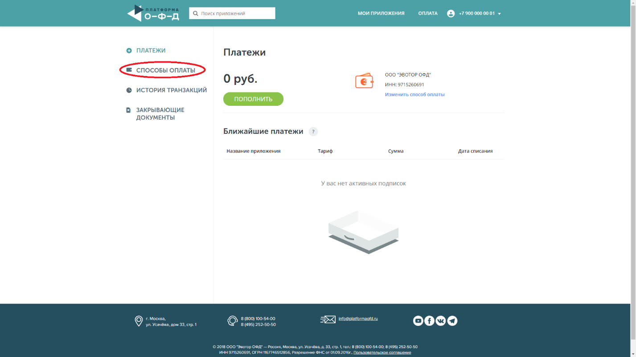Screen dimensions: 636x357
Task: Open the Пользовательское соглашение link
Action: tap(382, 353)
